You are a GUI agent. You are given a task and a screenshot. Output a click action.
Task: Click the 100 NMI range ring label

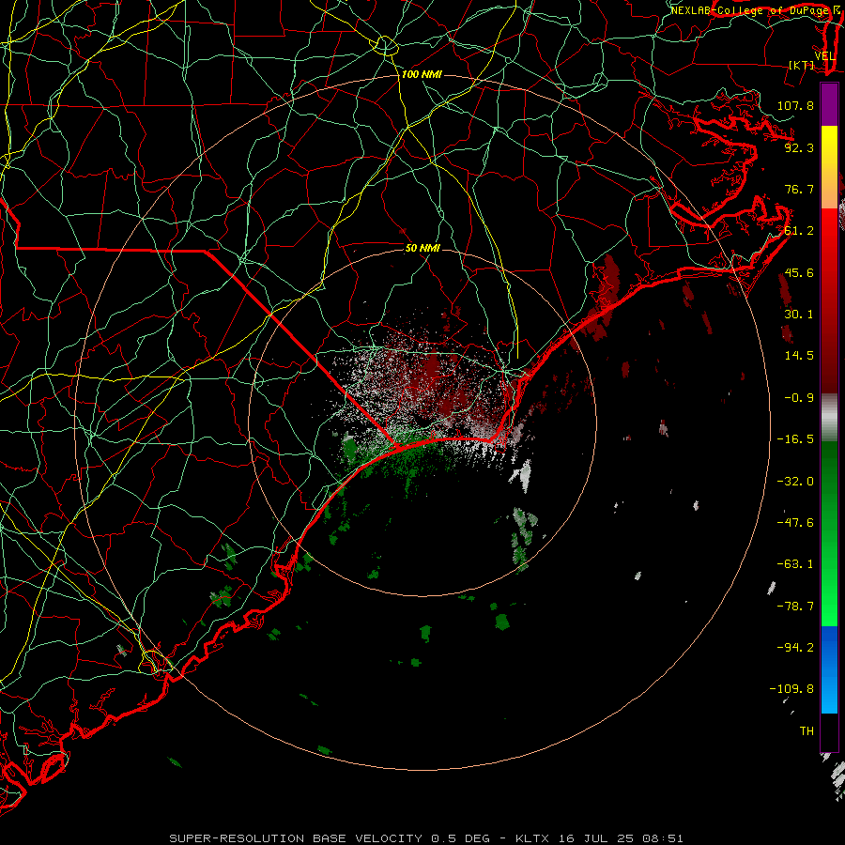pyautogui.click(x=422, y=74)
